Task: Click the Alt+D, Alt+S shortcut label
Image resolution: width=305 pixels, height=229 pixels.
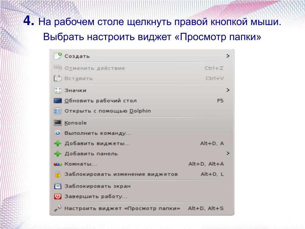Action: tap(206, 208)
